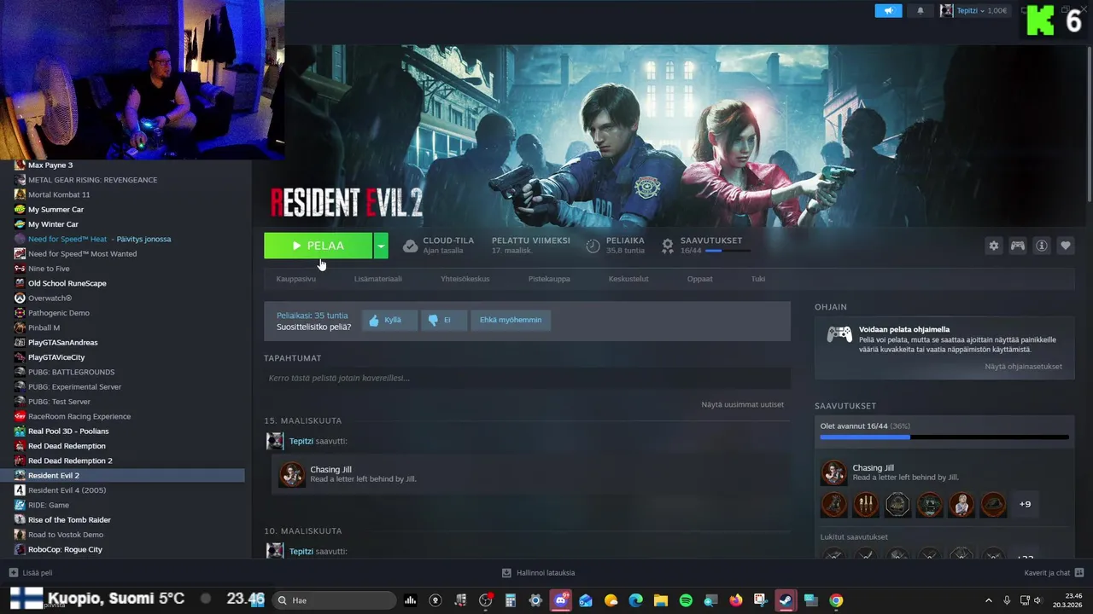This screenshot has height=614, width=1093.
Task: Click the Steam taskbar icon
Action: (x=786, y=600)
